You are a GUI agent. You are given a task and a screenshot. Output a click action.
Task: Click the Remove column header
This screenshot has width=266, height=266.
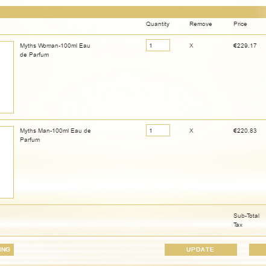point(201,24)
